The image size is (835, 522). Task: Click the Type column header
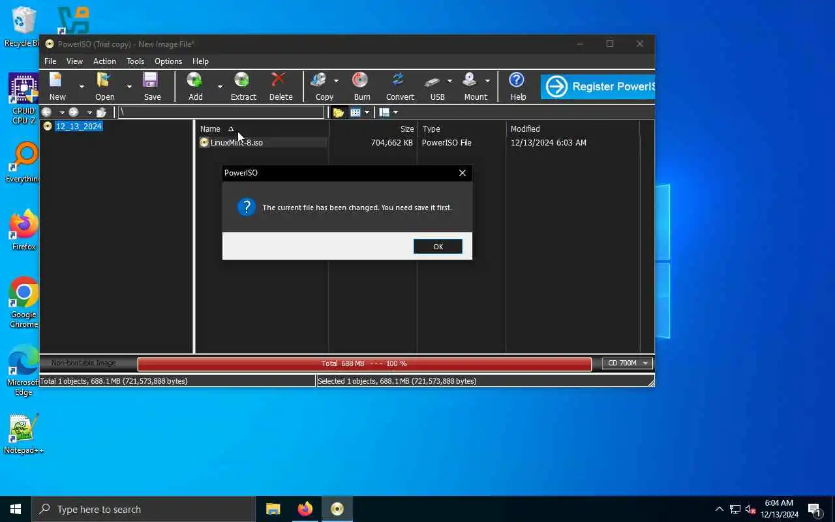[x=462, y=129]
